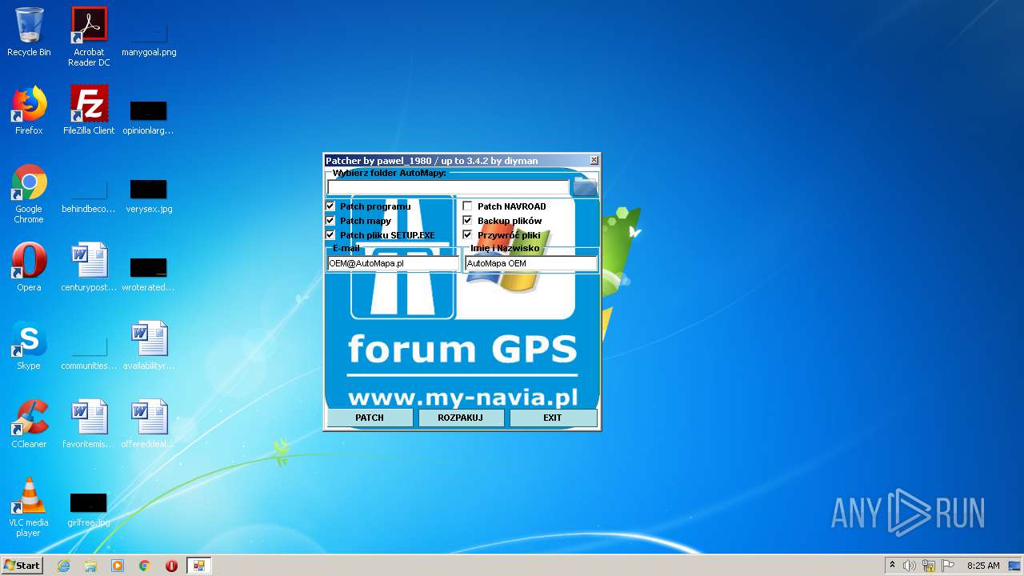Switch to Patcher taskbar button
This screenshot has width=1024, height=576.
(x=198, y=566)
